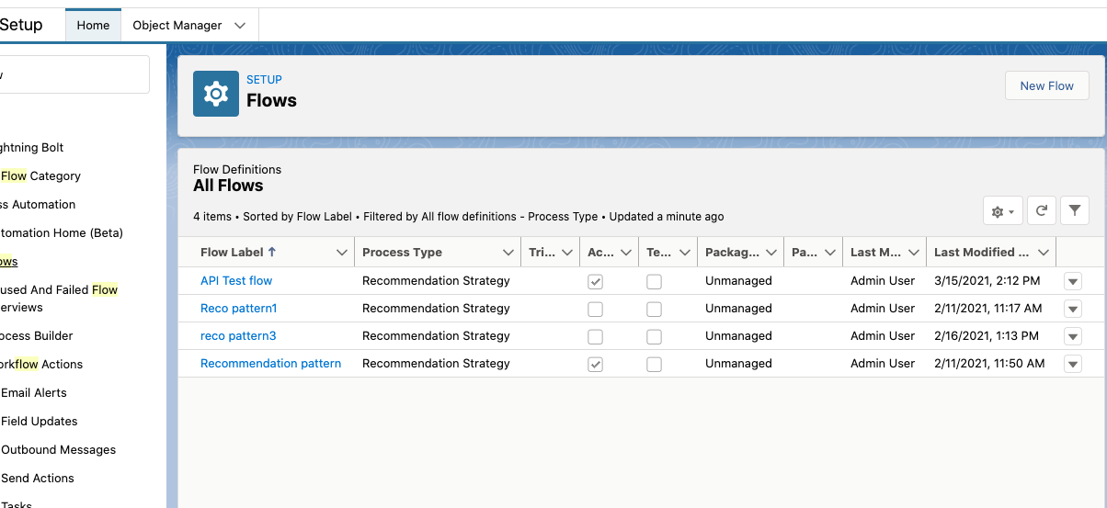This screenshot has width=1107, height=508.
Task: Open the Object Manager tab
Action: click(177, 26)
